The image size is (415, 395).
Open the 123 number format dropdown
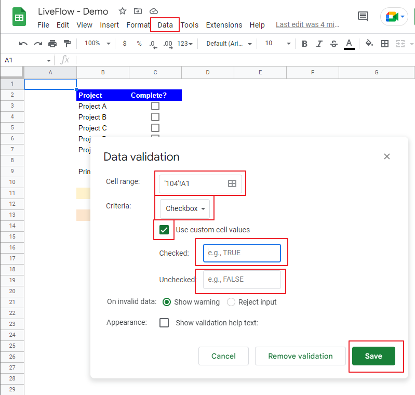click(x=185, y=44)
